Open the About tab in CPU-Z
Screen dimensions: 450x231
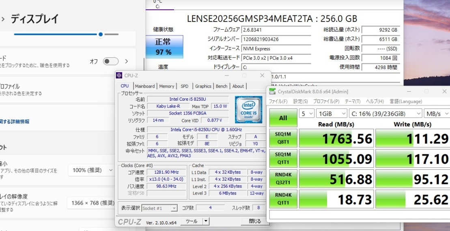[238, 86]
